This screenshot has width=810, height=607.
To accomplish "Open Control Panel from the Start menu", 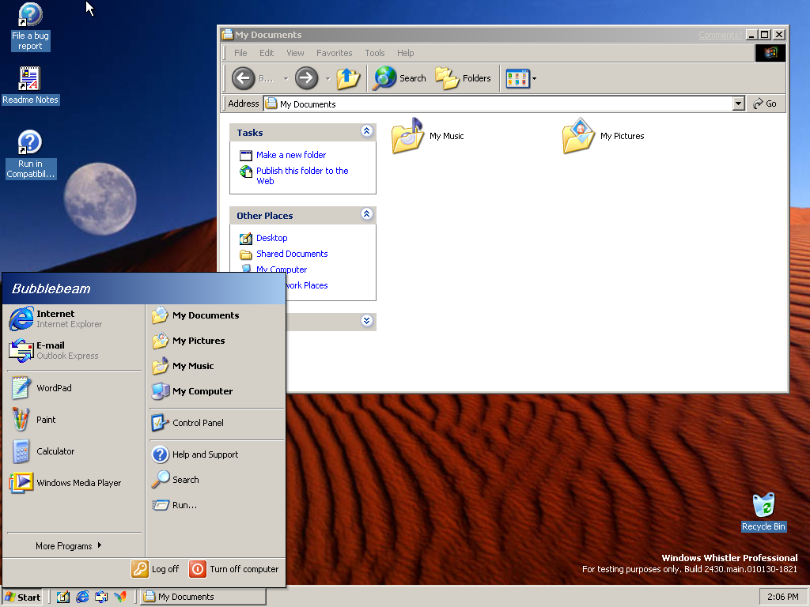I will point(198,423).
